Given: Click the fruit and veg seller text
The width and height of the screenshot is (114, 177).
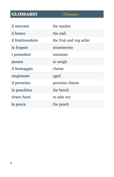Looking at the screenshot, I should pyautogui.click(x=71, y=40).
